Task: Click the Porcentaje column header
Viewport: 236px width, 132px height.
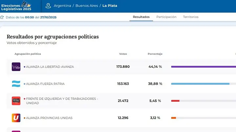Action: [155, 54]
